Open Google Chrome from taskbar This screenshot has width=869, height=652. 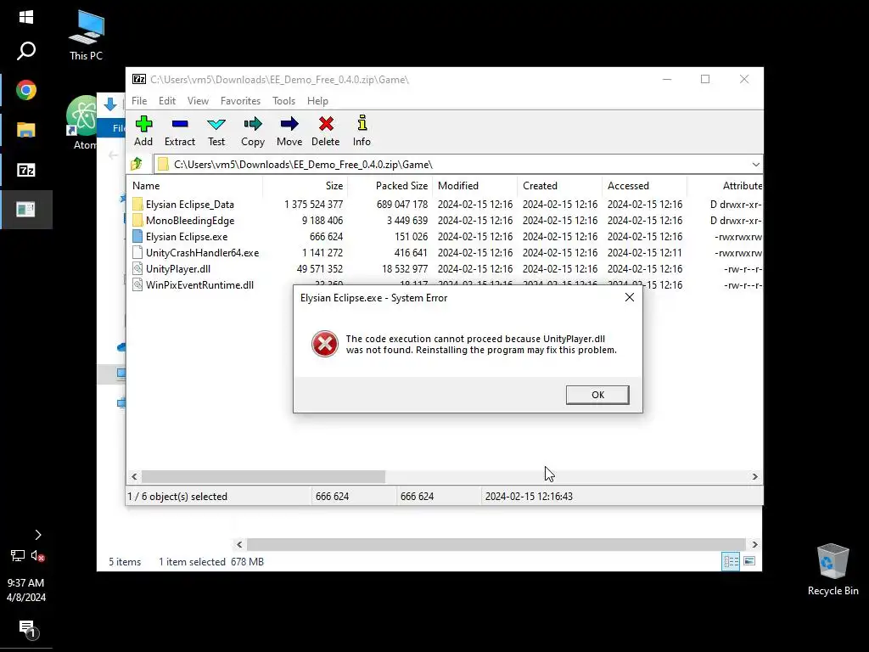point(26,90)
